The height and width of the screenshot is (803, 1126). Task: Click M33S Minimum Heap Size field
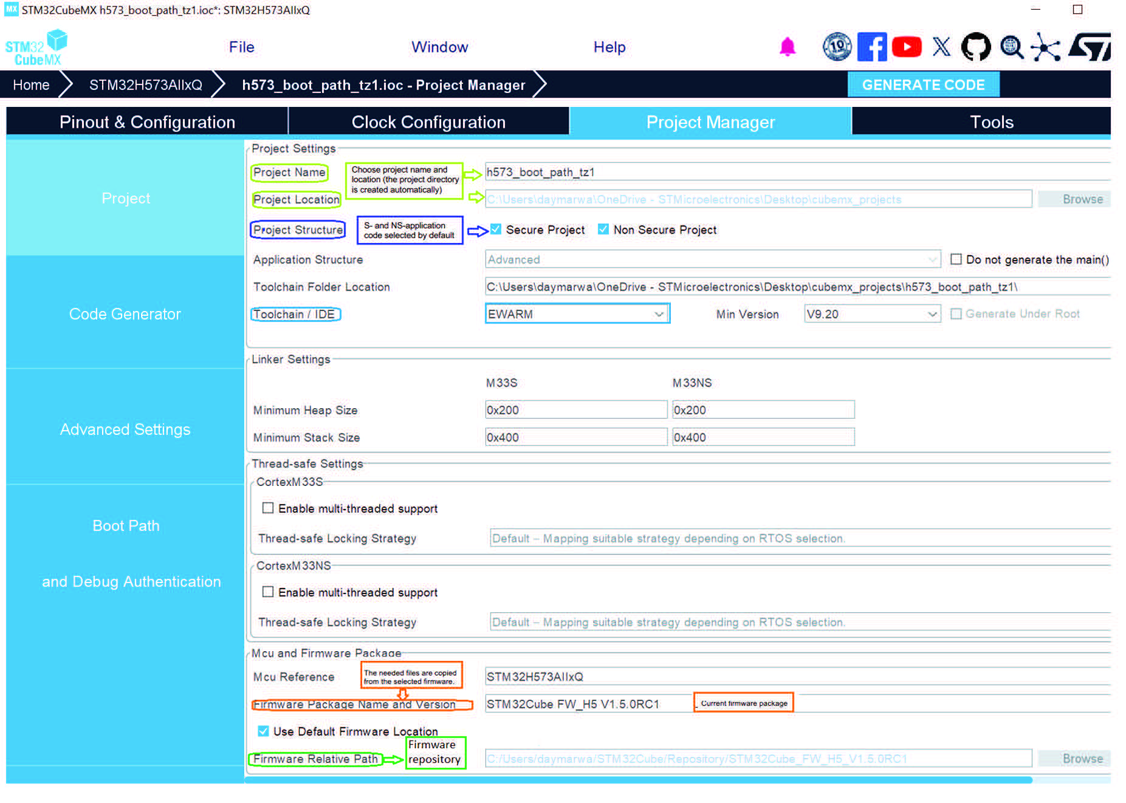[576, 409]
